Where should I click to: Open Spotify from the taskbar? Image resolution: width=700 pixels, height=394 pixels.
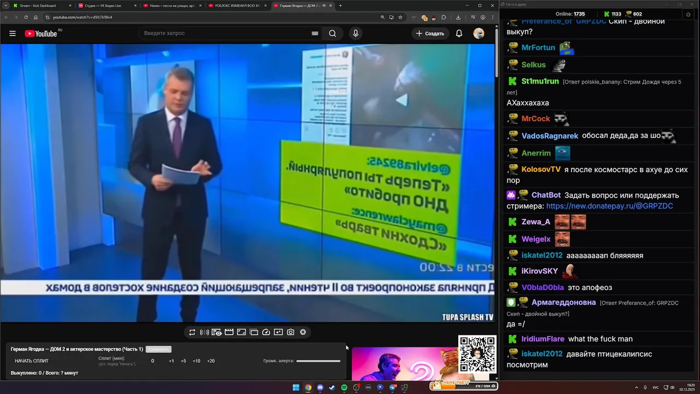tap(344, 387)
